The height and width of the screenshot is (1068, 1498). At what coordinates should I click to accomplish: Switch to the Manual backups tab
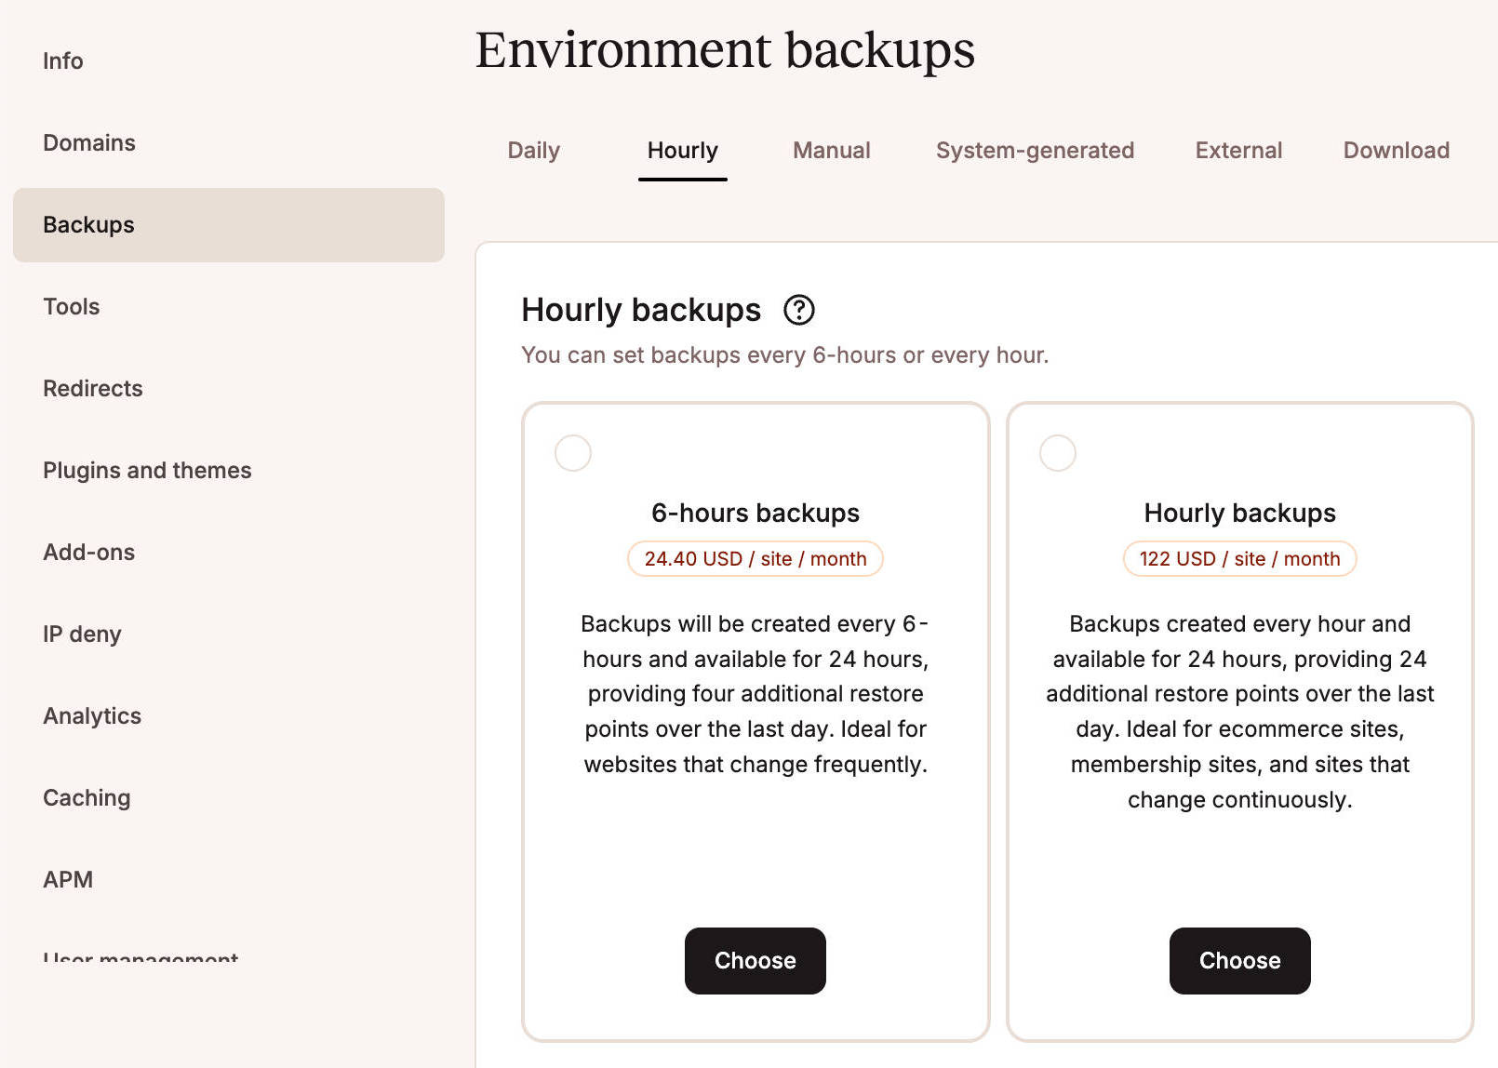click(831, 150)
